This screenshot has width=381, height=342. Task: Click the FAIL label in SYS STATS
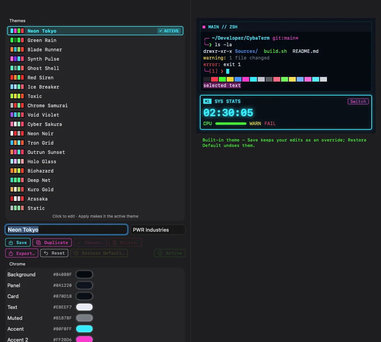(x=270, y=124)
